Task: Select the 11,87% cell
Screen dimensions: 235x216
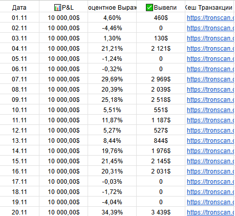Action: [x=112, y=120]
